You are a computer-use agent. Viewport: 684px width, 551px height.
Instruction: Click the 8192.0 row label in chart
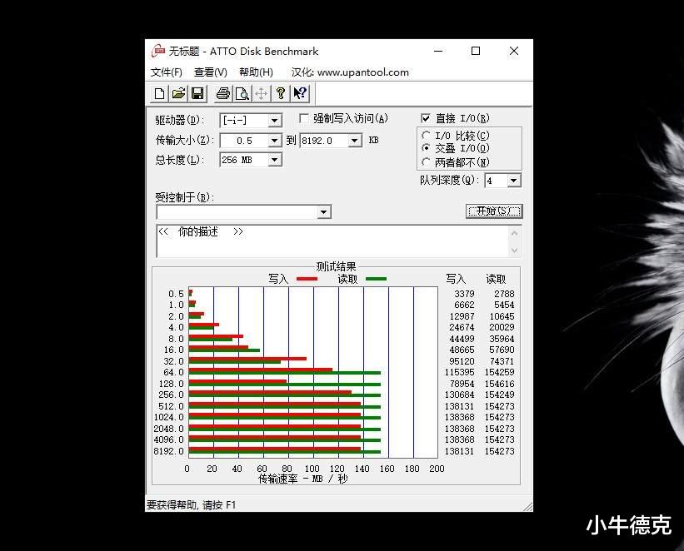pos(169,451)
